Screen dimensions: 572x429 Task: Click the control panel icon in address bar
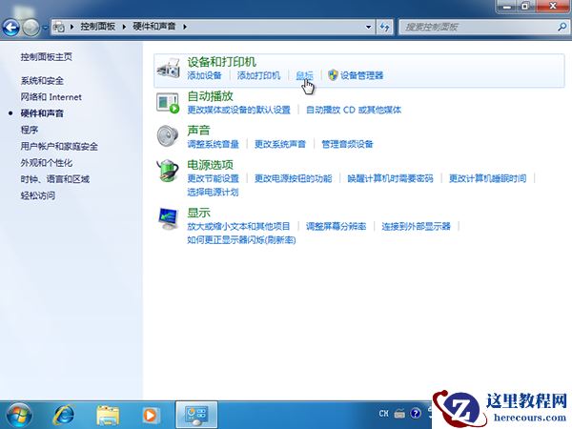coord(59,27)
